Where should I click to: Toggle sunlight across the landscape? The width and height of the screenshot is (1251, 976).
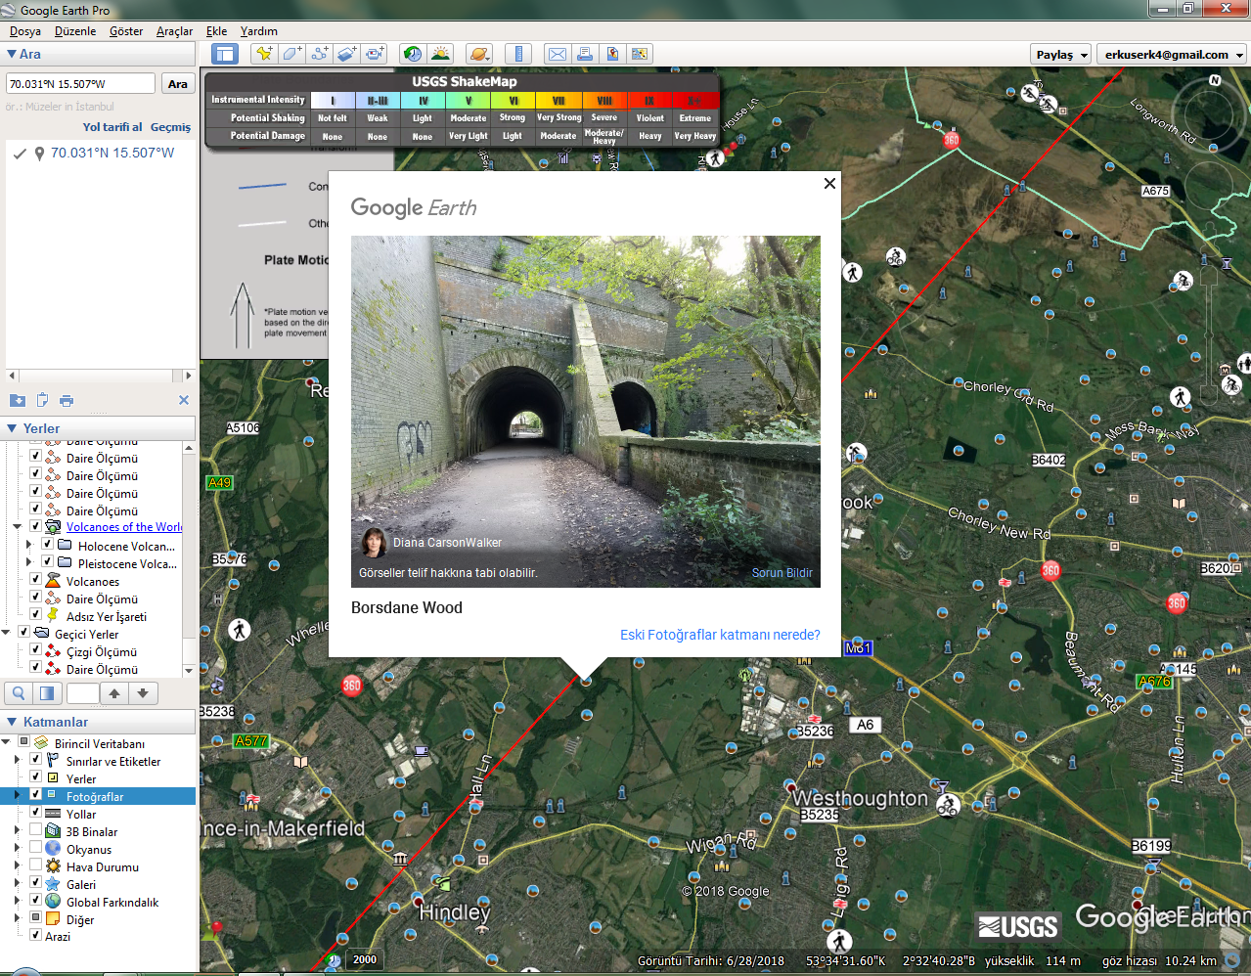tap(441, 54)
